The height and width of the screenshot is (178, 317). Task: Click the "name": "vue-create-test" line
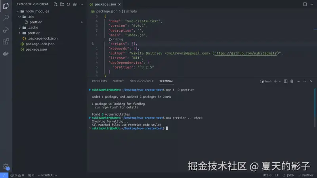135,21
